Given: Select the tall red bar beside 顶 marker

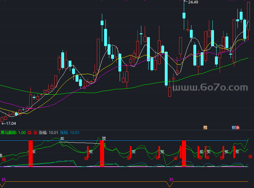Looking at the screenshot, I should click(102, 153).
